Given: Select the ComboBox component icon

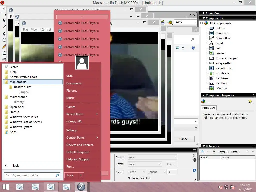Looking at the screenshot, I should (211, 38).
